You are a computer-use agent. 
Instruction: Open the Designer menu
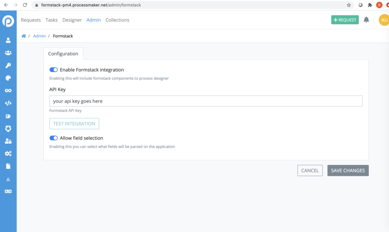point(72,20)
